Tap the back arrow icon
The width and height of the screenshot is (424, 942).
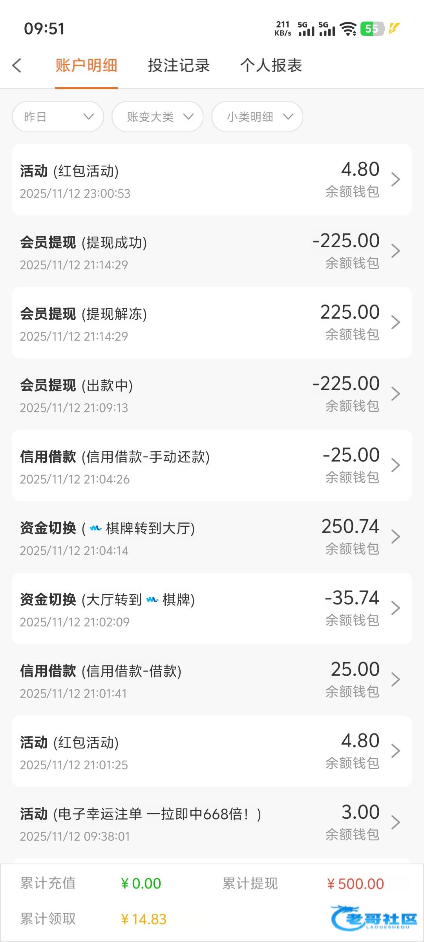(x=17, y=66)
